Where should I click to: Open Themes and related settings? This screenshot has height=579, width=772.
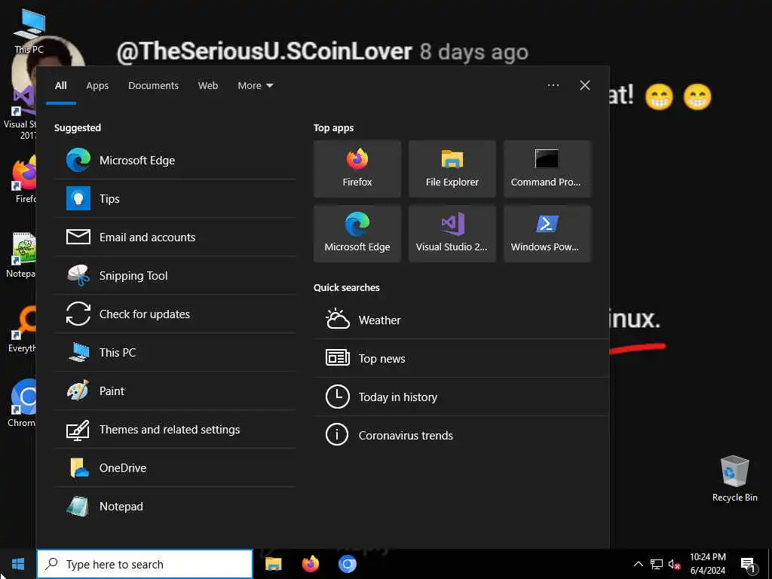point(175,429)
